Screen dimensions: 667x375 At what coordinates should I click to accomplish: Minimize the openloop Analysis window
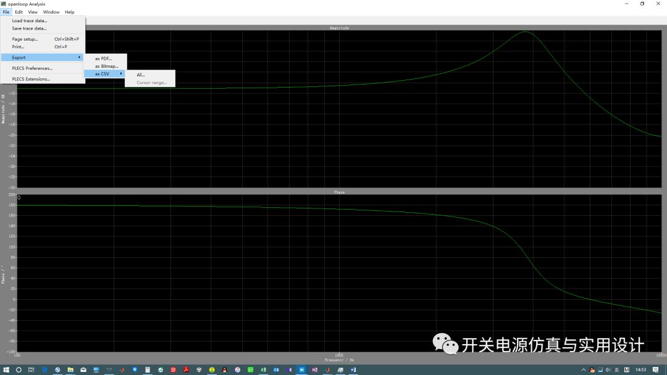tap(626, 4)
